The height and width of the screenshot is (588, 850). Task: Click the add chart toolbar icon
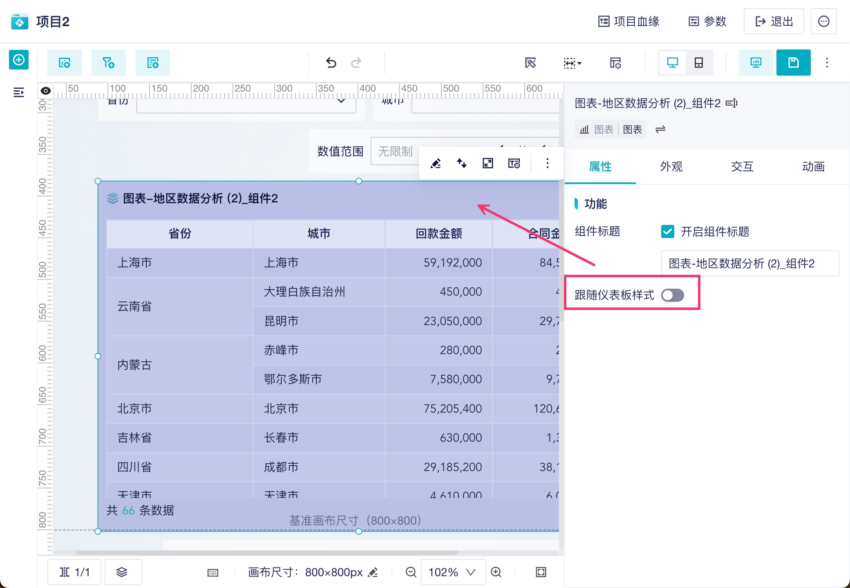(x=65, y=63)
